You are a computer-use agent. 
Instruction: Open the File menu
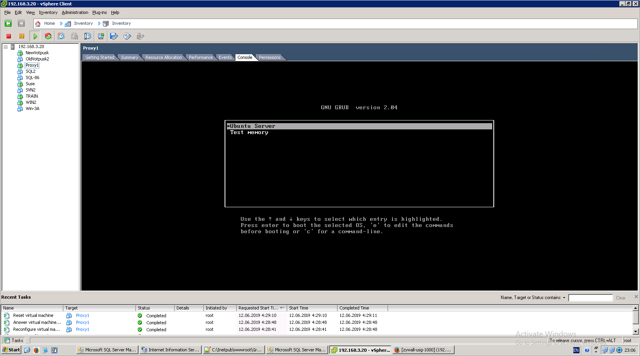[x=7, y=12]
